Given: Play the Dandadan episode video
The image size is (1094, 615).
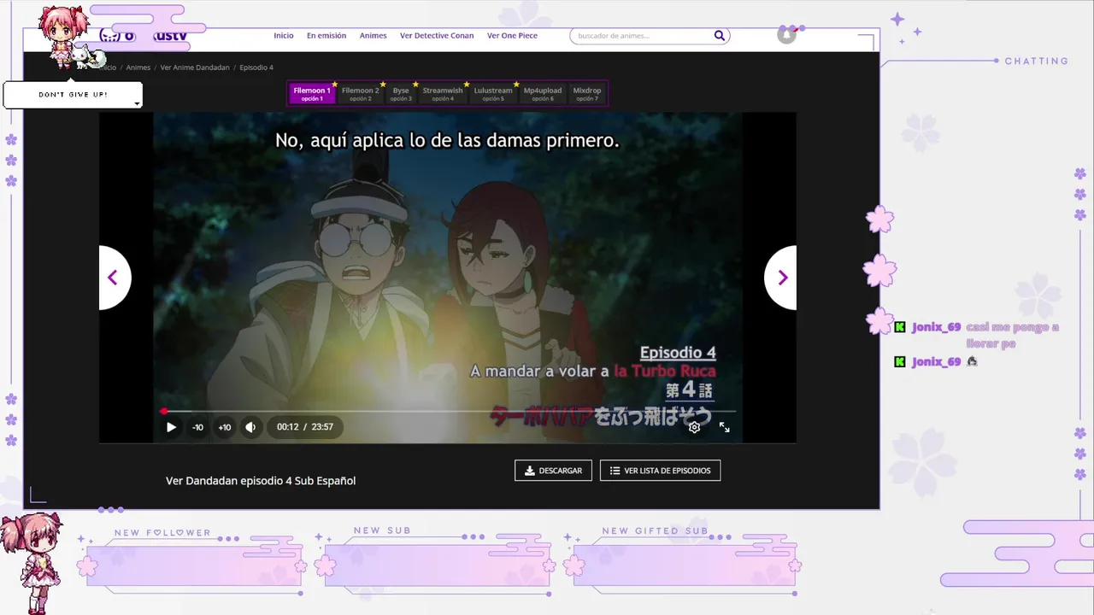Looking at the screenshot, I should [x=171, y=427].
